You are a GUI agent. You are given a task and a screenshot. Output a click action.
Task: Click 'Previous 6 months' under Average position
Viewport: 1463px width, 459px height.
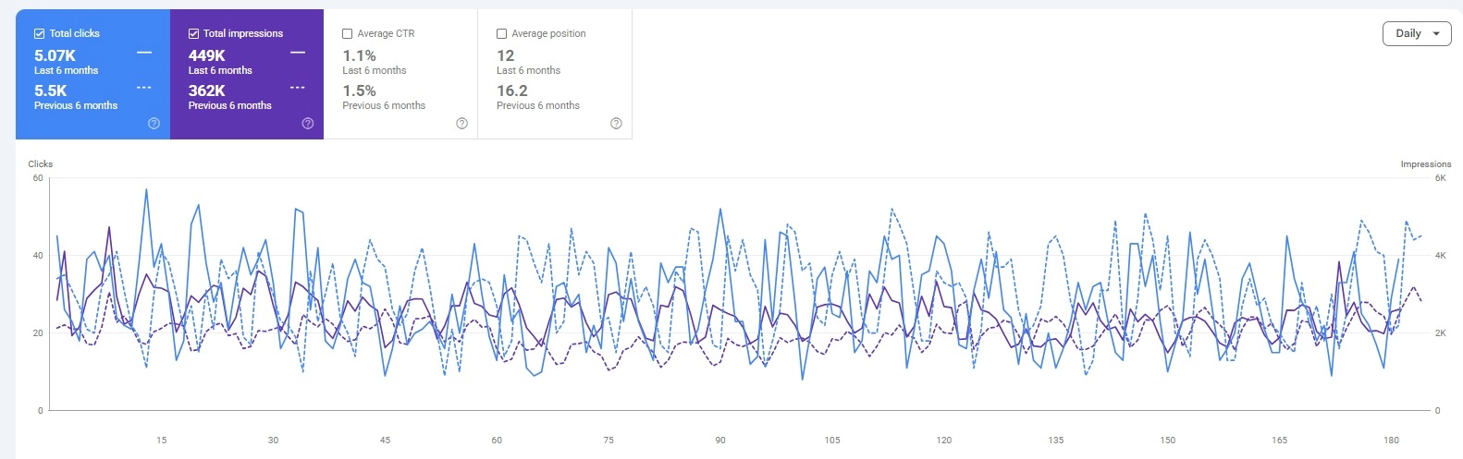(x=538, y=105)
